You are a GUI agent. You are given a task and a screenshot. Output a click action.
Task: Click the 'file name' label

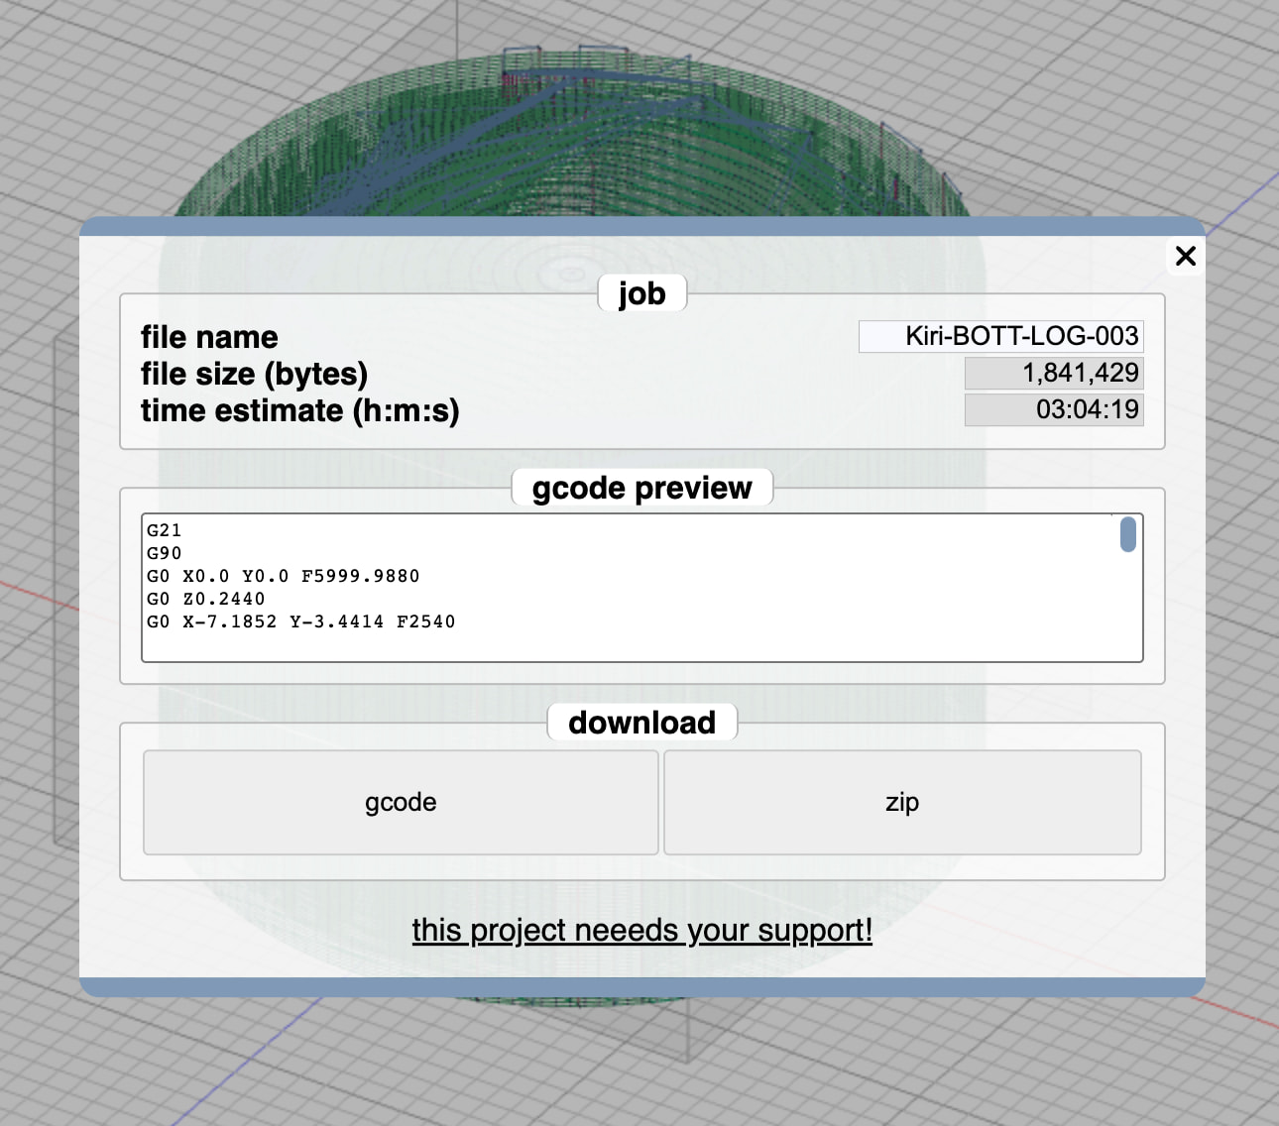[209, 337]
